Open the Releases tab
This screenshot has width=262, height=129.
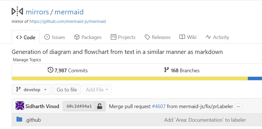pyautogui.click(x=158, y=37)
